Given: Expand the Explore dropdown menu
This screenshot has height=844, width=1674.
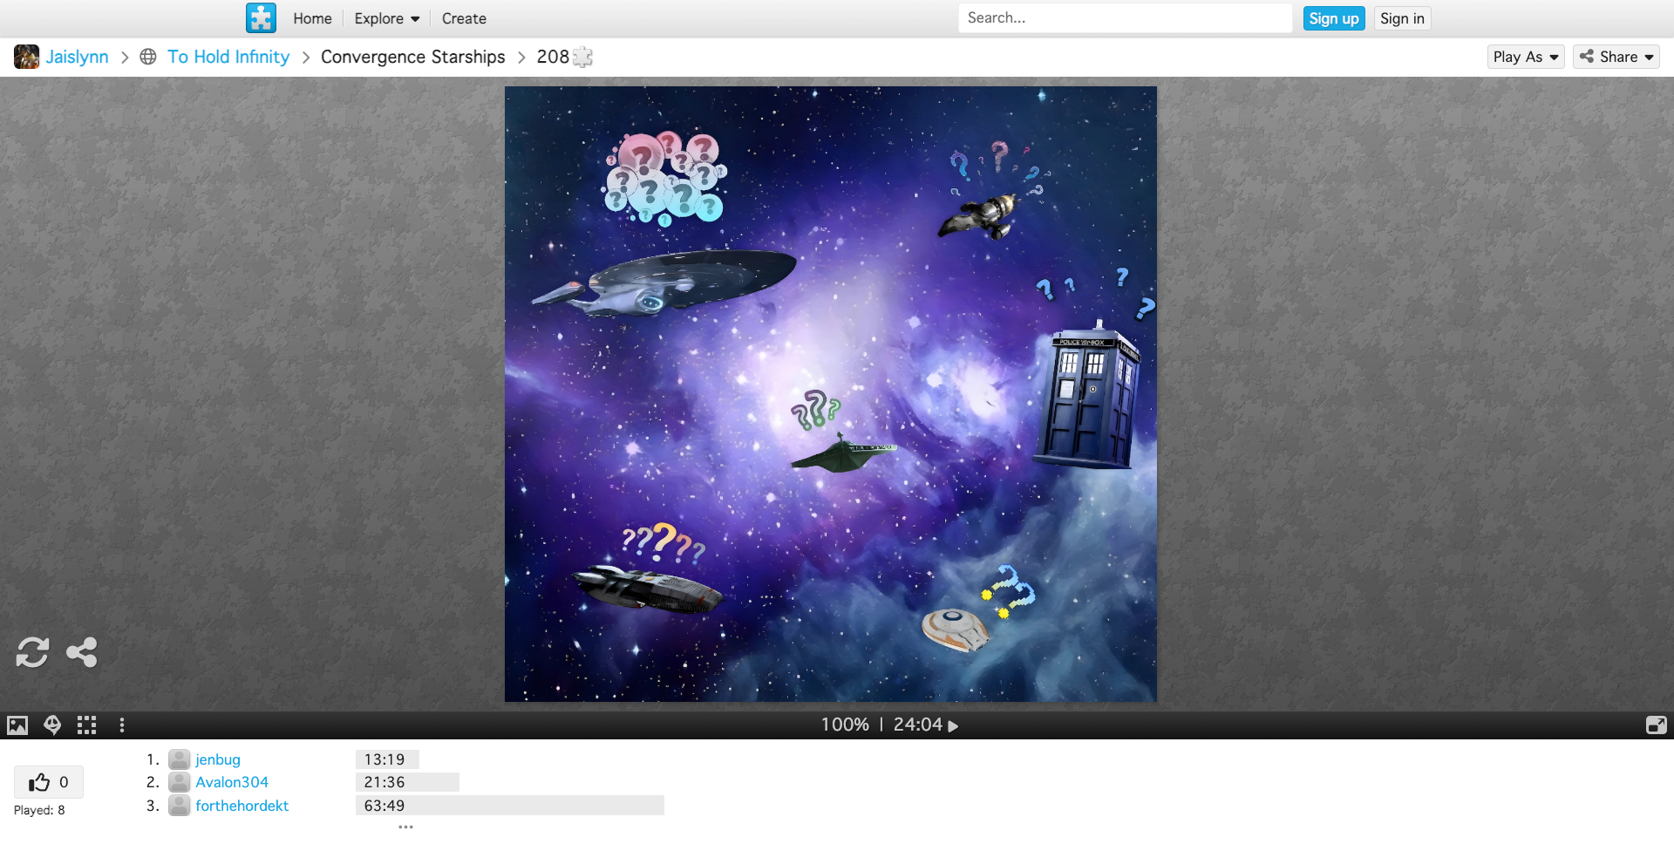Looking at the screenshot, I should point(387,18).
